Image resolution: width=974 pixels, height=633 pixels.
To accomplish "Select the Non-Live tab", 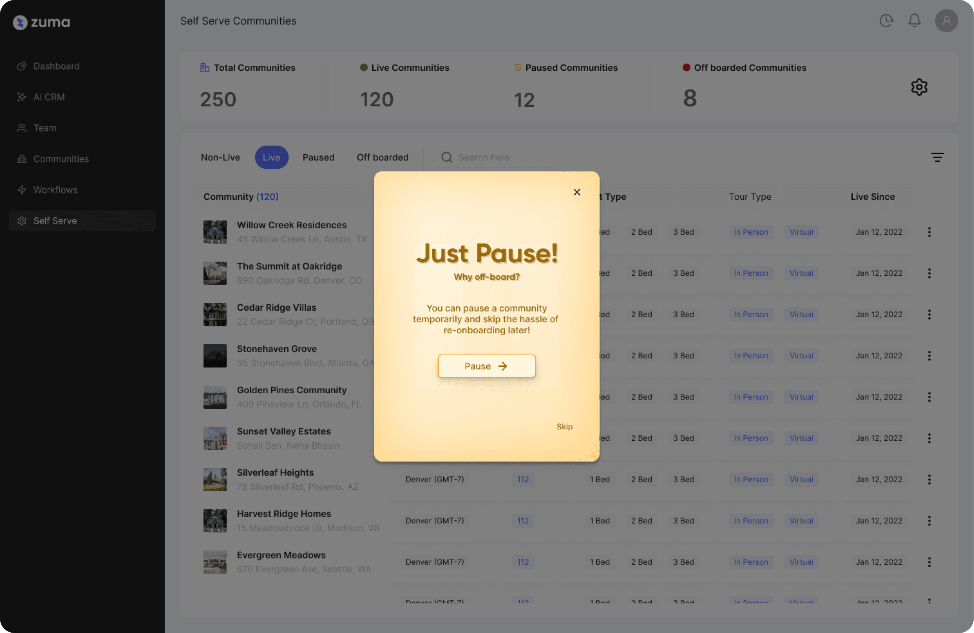I will pos(220,157).
